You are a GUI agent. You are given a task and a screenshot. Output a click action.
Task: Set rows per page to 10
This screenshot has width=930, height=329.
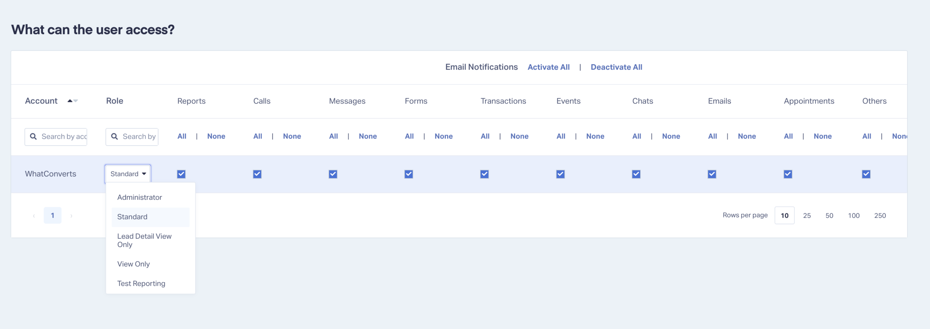click(785, 215)
